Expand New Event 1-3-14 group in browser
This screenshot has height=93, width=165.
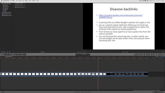coord(14,5)
